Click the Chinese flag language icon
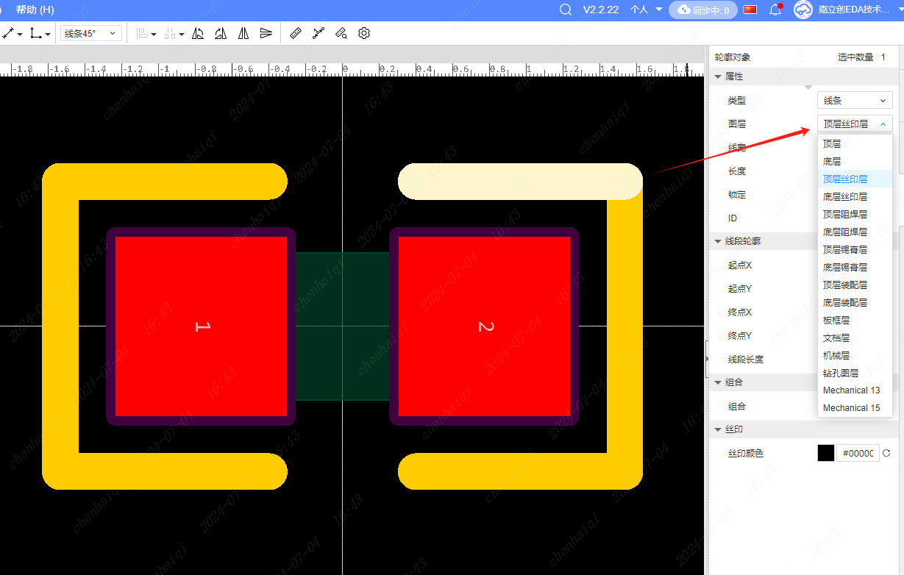 coord(750,10)
